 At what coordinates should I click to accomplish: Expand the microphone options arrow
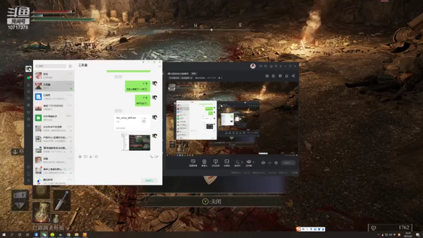tap(242, 162)
